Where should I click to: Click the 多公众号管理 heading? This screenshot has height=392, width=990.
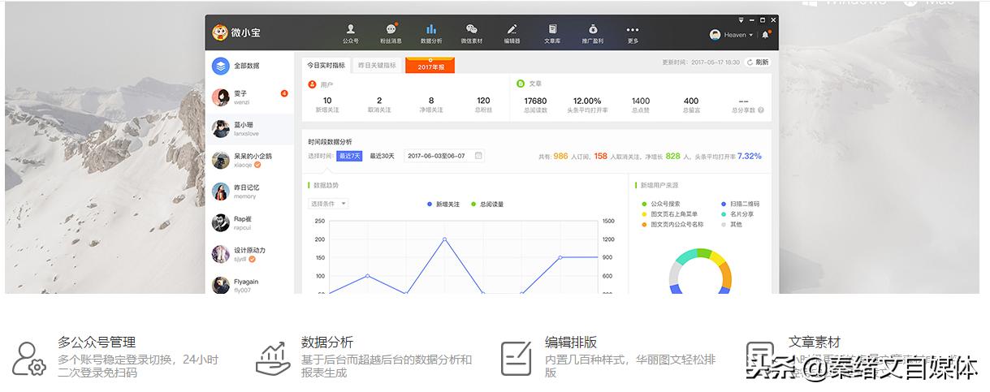(97, 342)
